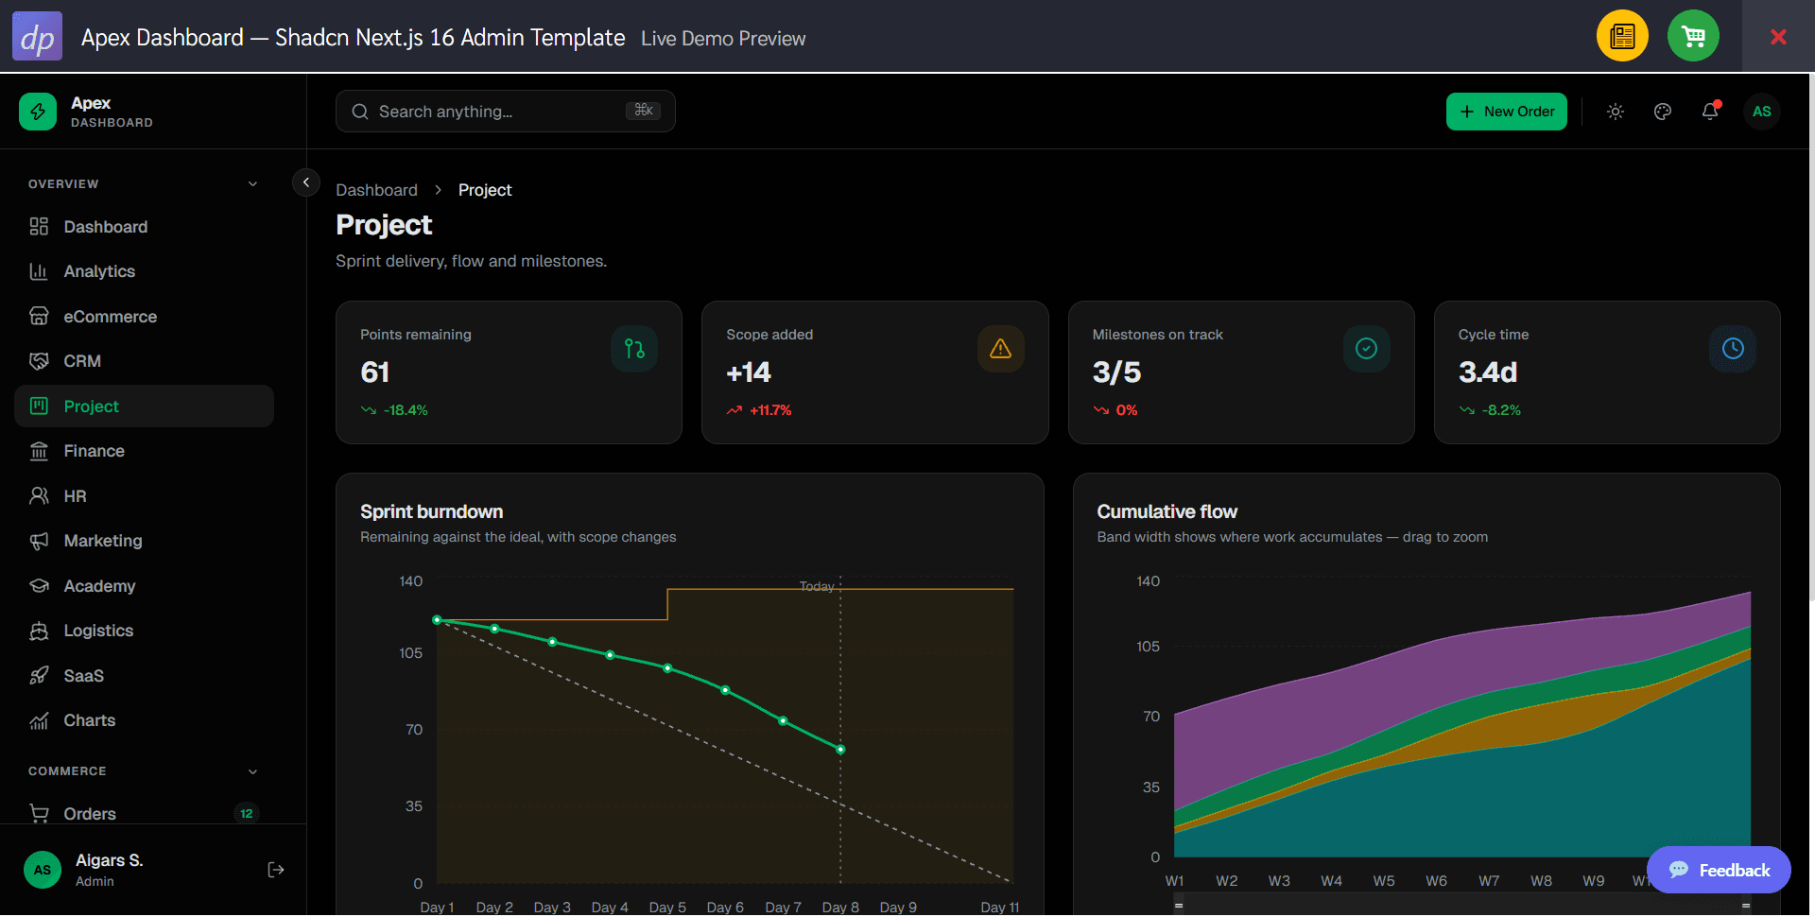The image size is (1815, 917).
Task: Open notifications bell icon
Action: [1710, 112]
